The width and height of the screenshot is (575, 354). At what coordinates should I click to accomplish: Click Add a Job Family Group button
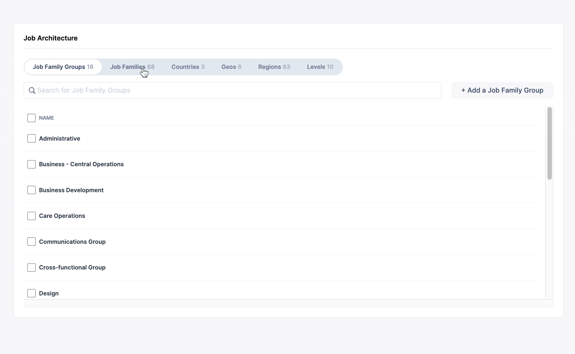502,90
